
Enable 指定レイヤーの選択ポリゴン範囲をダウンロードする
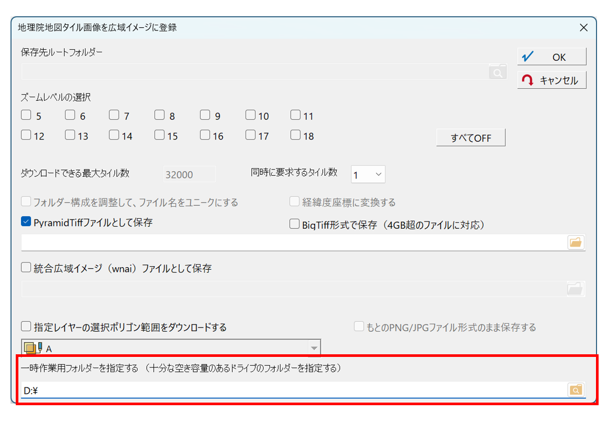(26, 327)
